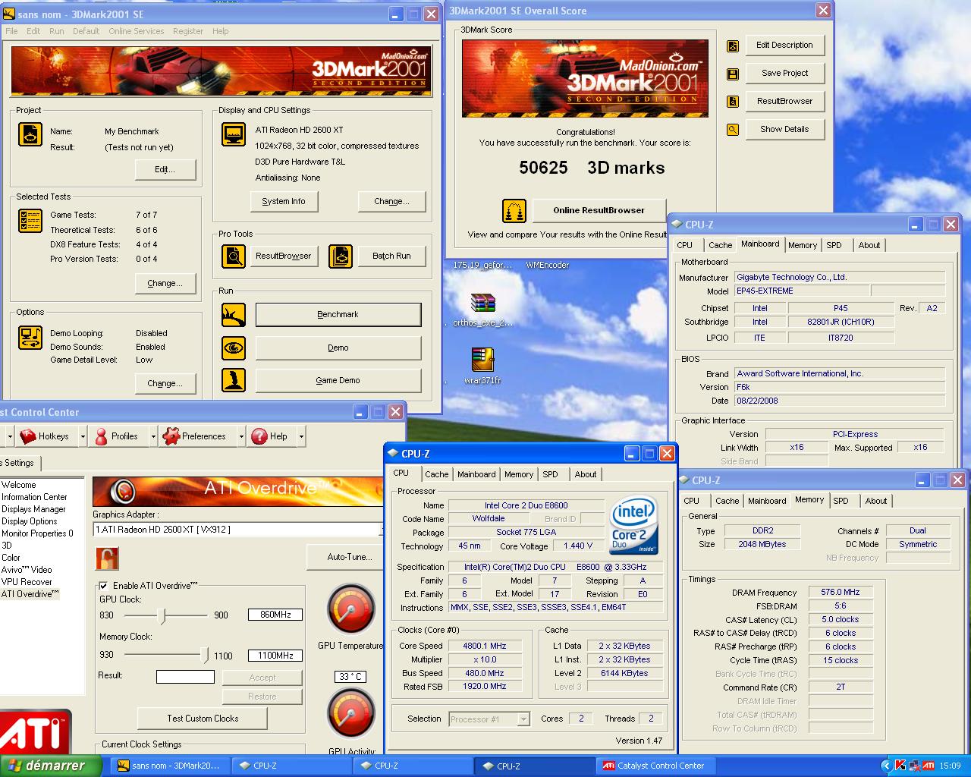Click the Test Custom Clocks button

[203, 718]
